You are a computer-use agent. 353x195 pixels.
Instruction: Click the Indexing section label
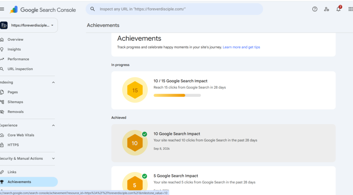[x=7, y=83]
